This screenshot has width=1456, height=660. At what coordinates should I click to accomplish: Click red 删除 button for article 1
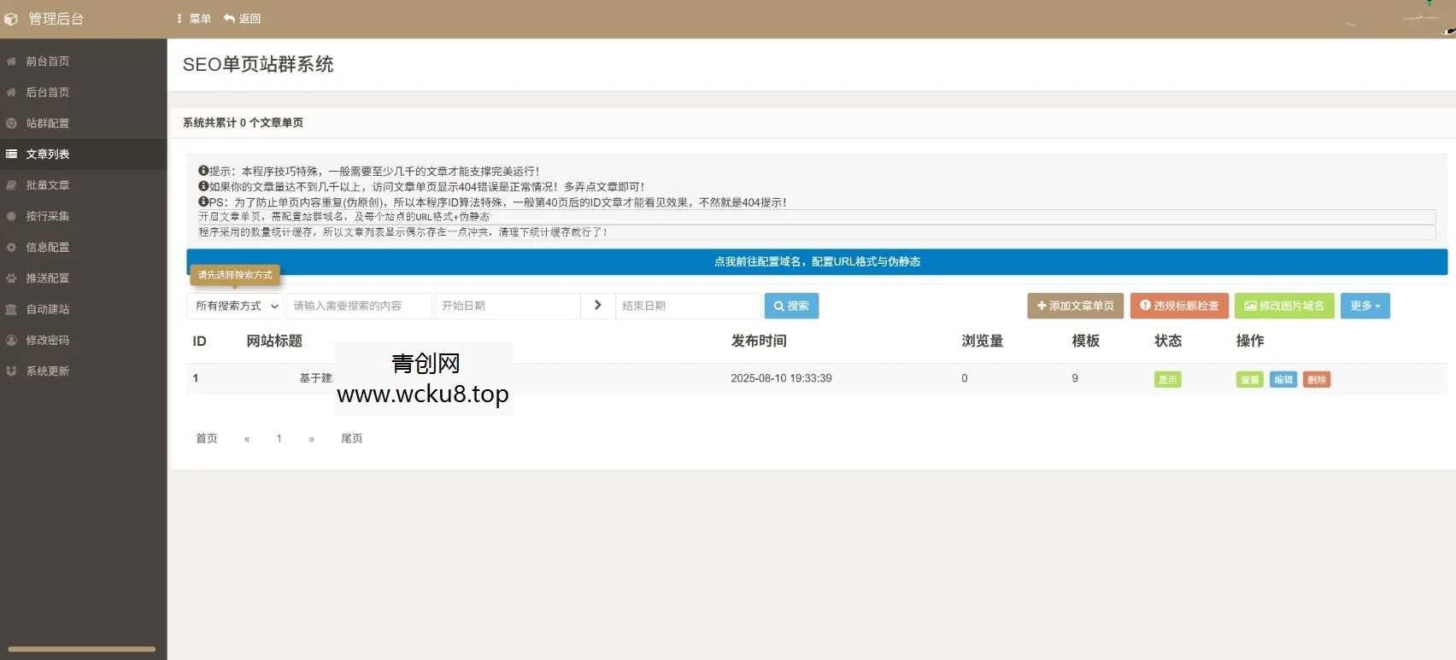click(1317, 379)
